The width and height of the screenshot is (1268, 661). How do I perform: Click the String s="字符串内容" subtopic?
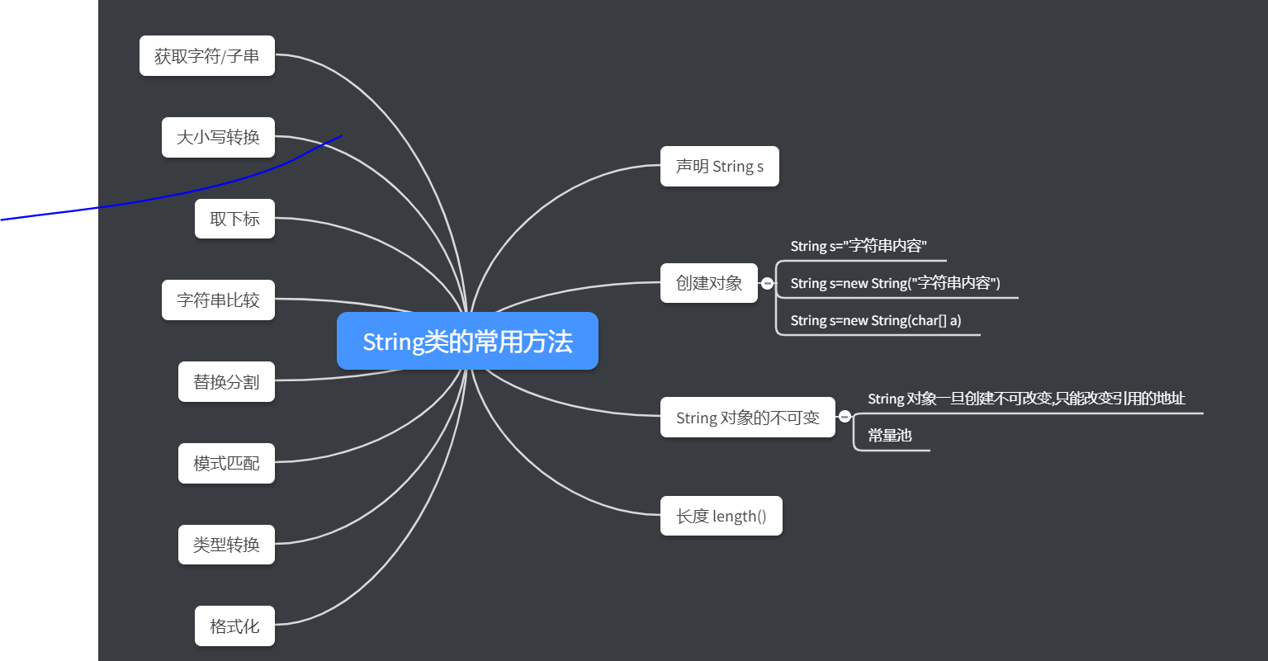click(860, 245)
